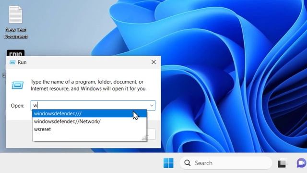Click the large Run program icon
This screenshot has height=173, width=307.
coord(18,85)
